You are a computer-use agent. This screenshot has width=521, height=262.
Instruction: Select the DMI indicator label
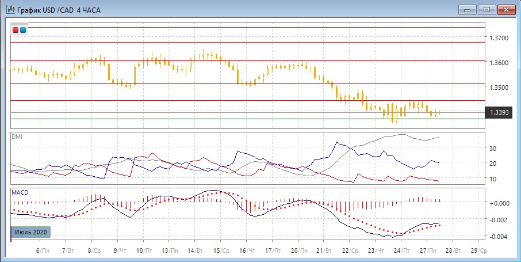click(17, 136)
